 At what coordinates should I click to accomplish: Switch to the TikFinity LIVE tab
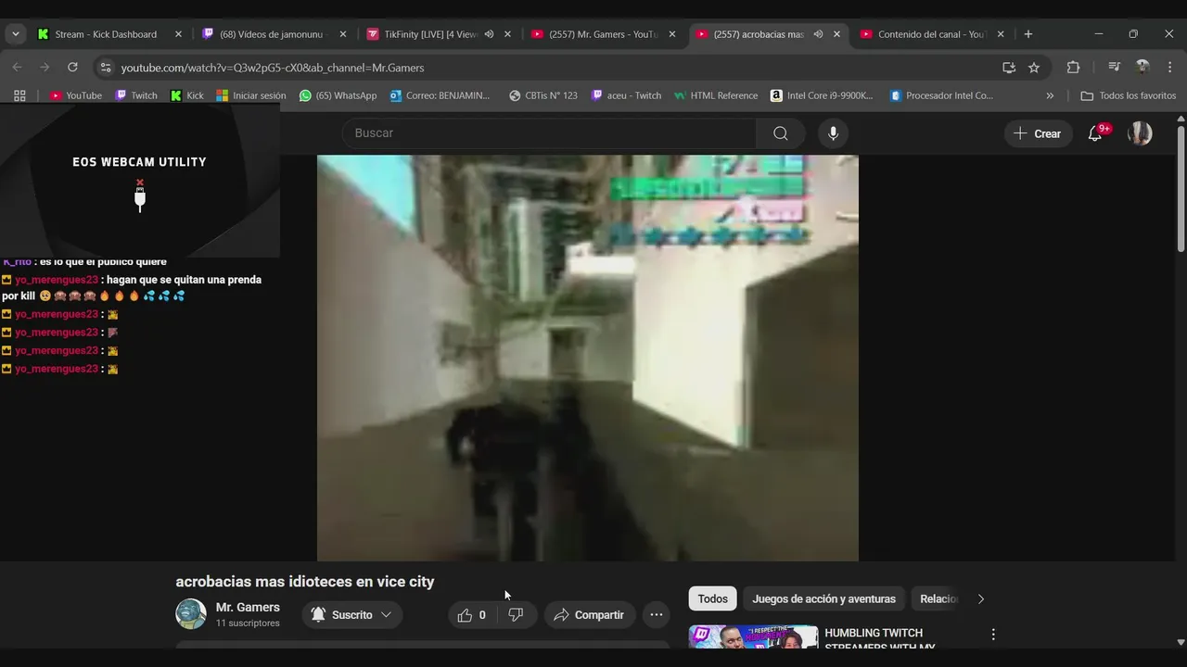(430, 34)
